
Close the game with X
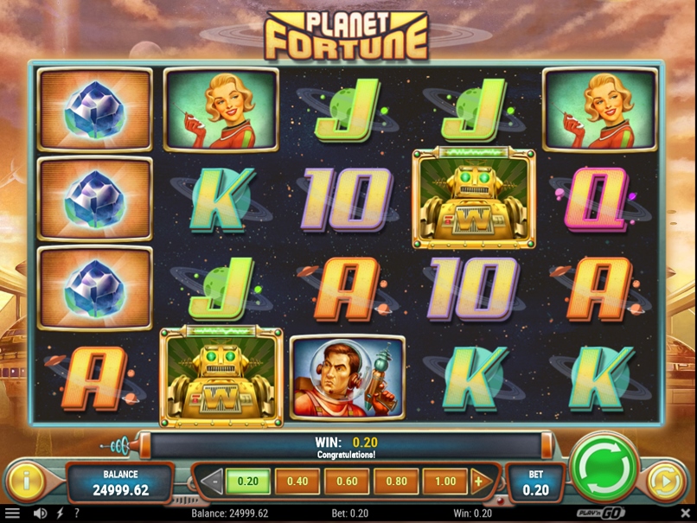click(686, 513)
